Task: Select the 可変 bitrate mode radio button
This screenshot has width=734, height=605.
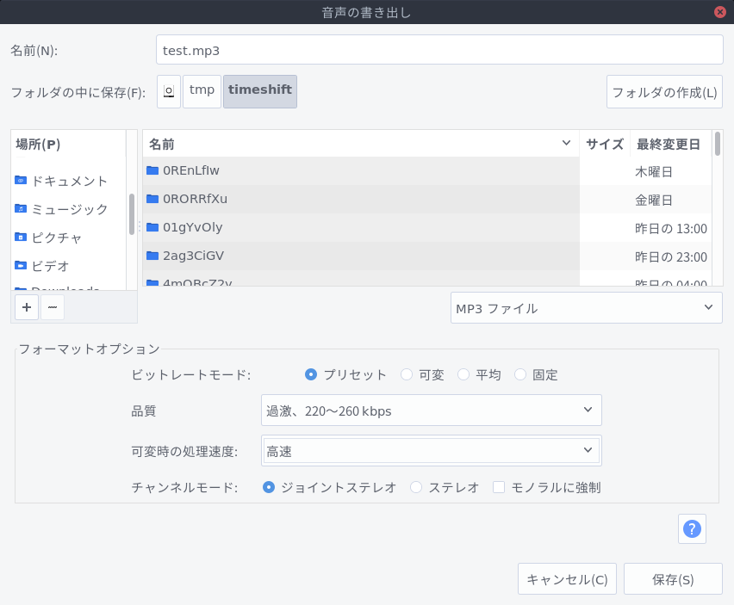Action: click(406, 374)
